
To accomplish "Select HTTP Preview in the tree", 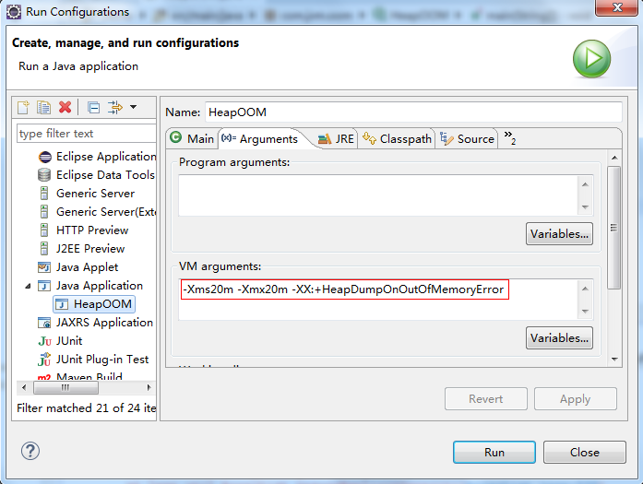I will tap(92, 230).
